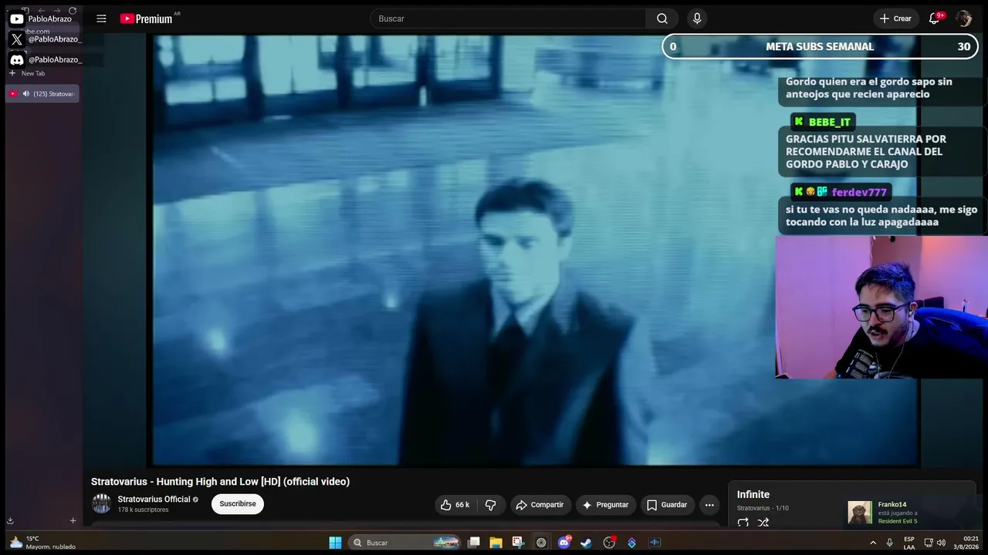
Task: Open YouTube notifications bell
Action: coord(935,18)
